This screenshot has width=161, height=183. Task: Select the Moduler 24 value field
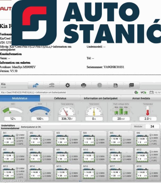pyautogui.click(x=152, y=127)
